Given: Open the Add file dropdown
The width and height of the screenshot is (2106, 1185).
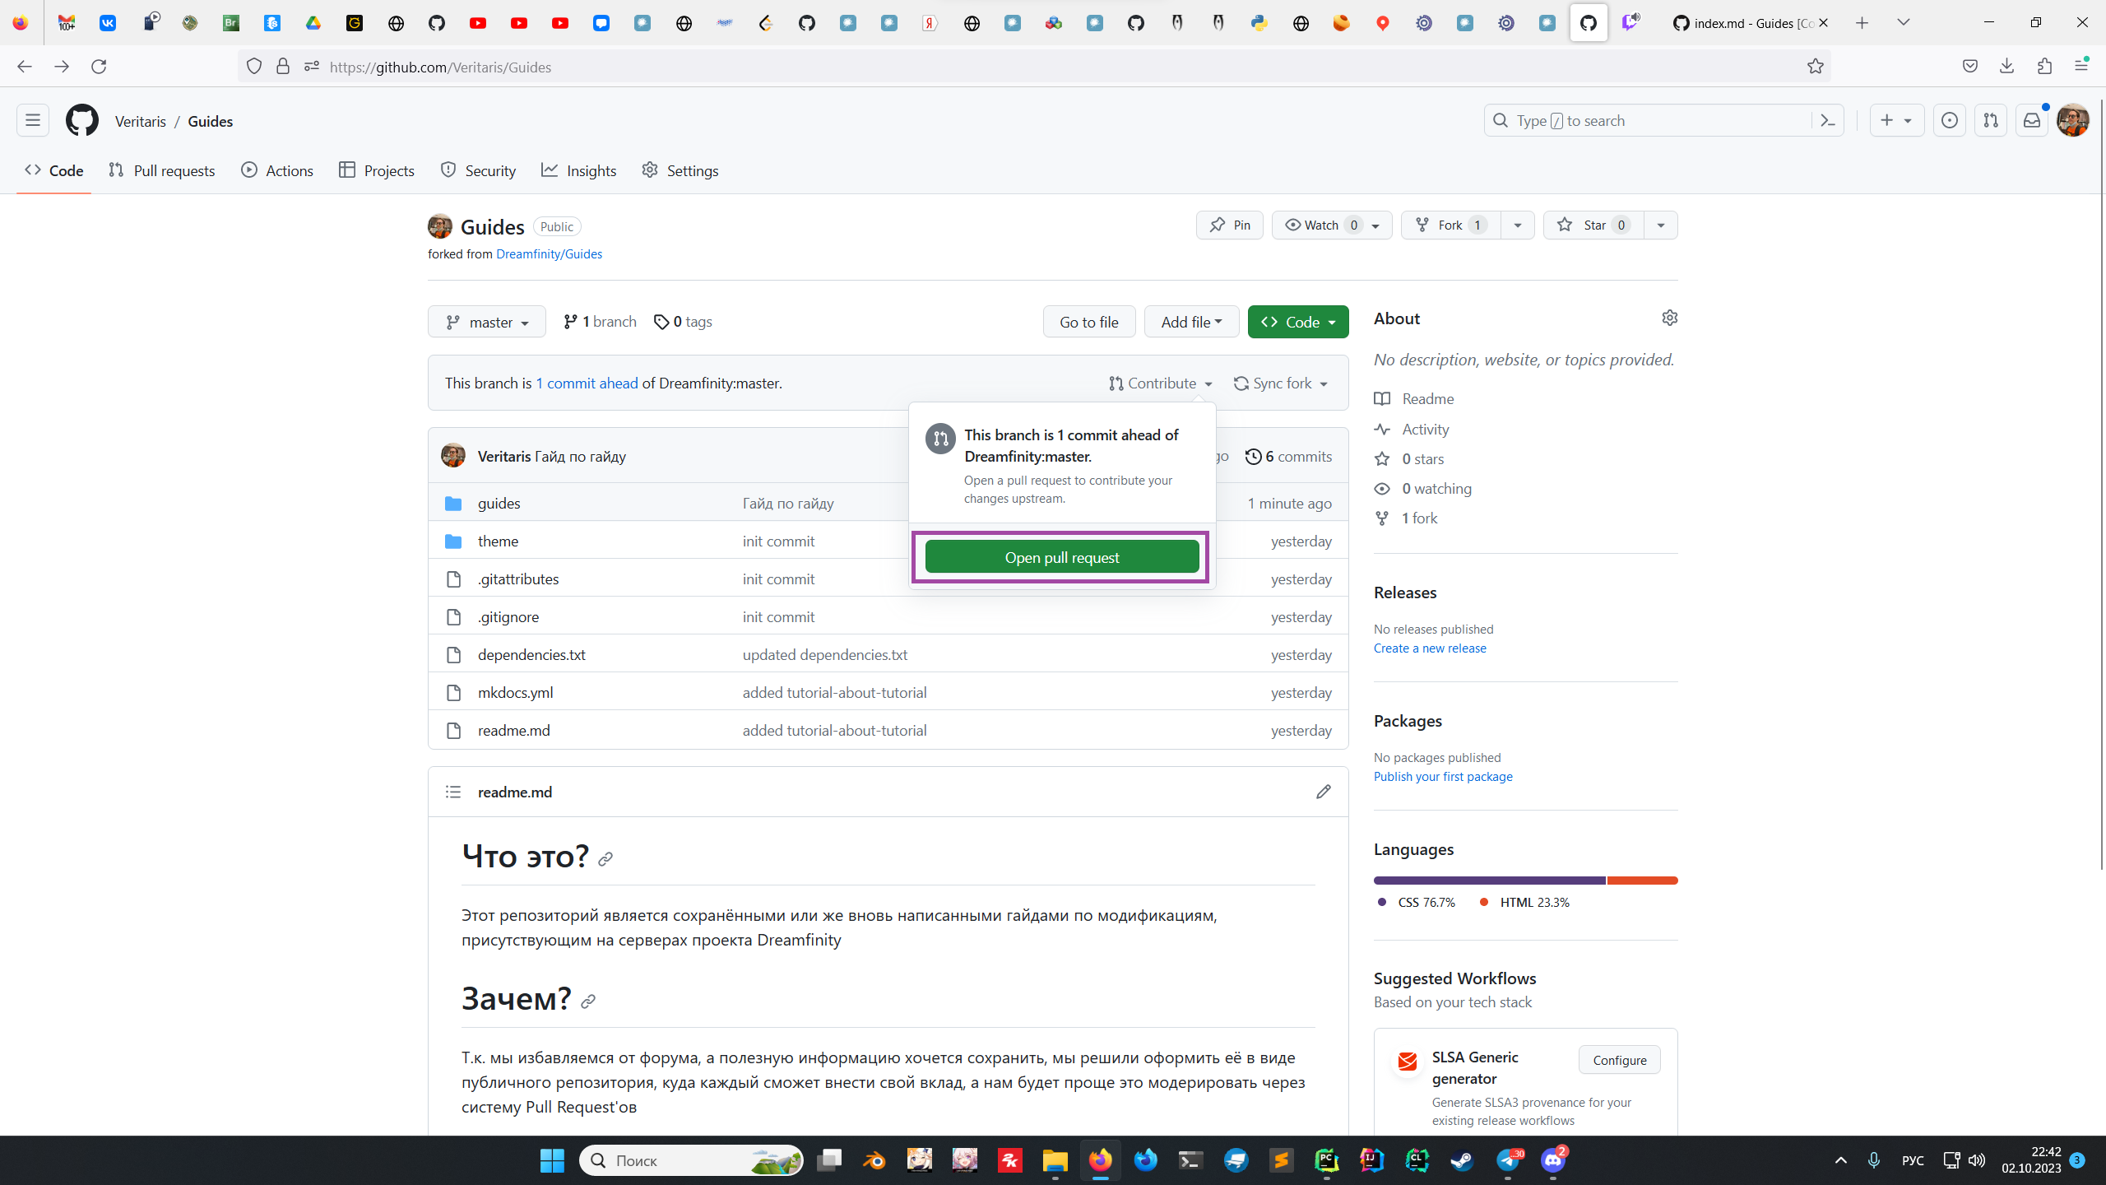Looking at the screenshot, I should [x=1191, y=323].
